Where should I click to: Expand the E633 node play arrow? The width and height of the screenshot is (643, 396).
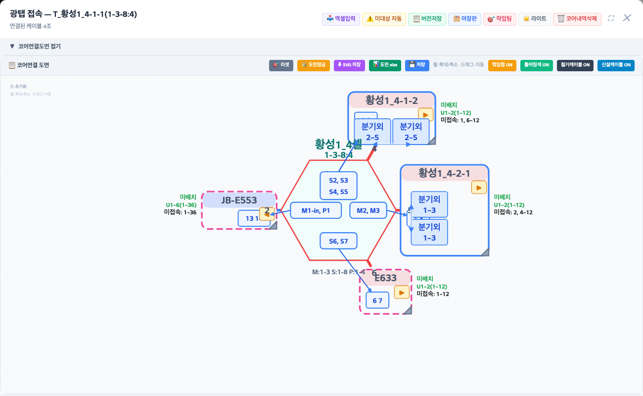[x=402, y=293]
